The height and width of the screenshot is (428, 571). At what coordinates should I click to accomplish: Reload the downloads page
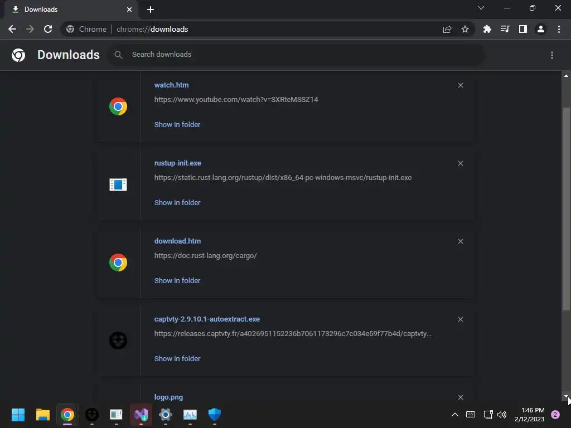click(x=48, y=29)
